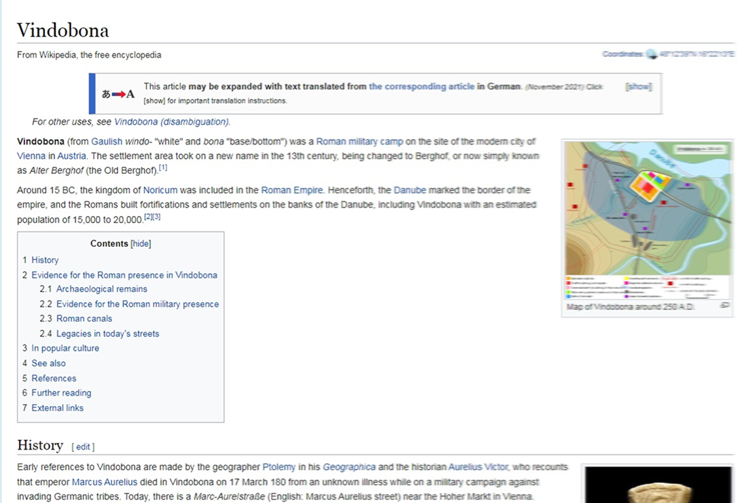This screenshot has width=741, height=503.
Task: Follow 'the corresponding article' link
Action: (422, 86)
